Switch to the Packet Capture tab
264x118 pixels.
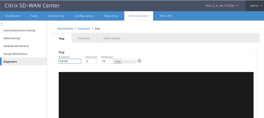(x=112, y=38)
